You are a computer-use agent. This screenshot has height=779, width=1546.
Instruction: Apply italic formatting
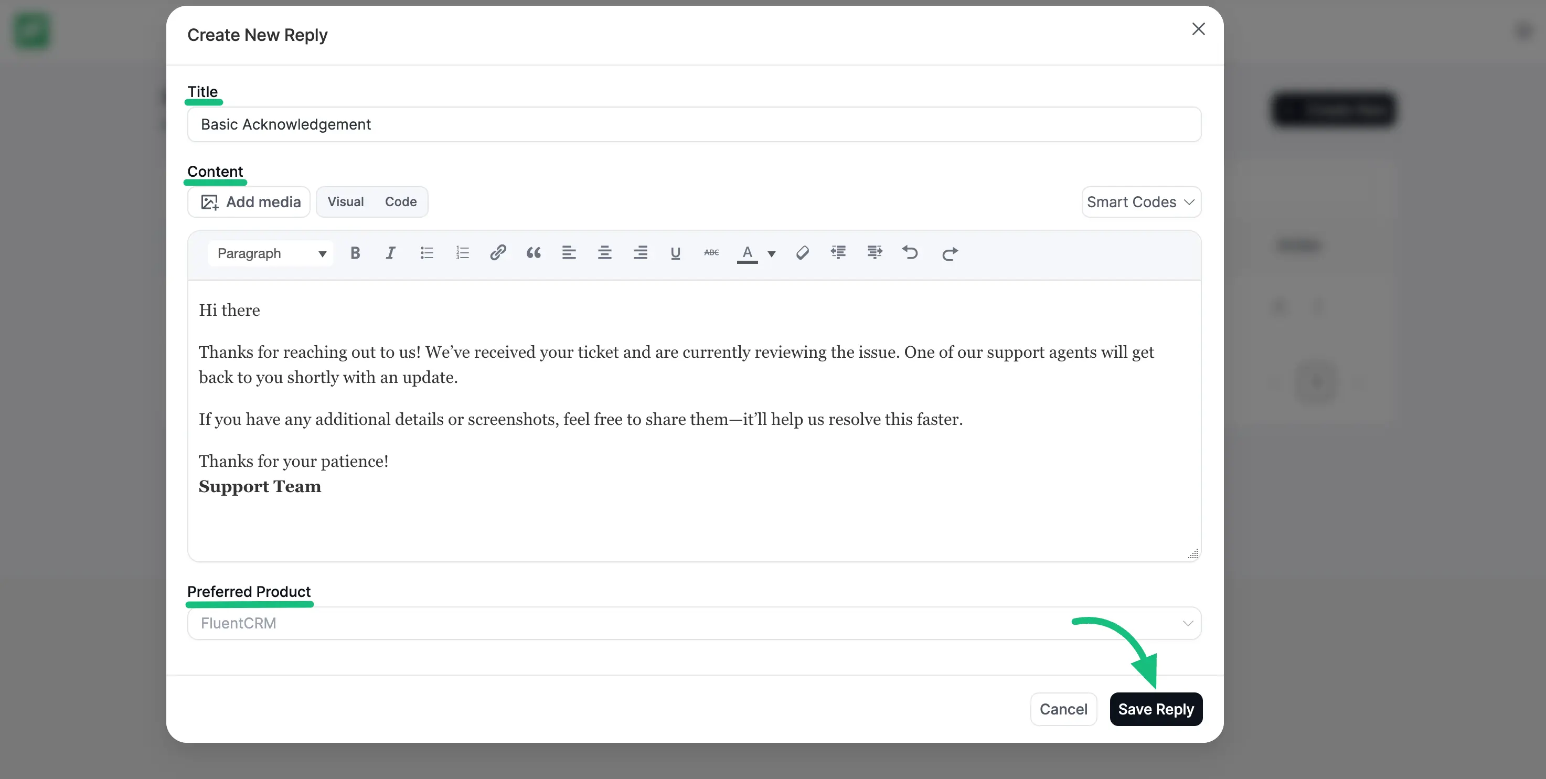(390, 253)
